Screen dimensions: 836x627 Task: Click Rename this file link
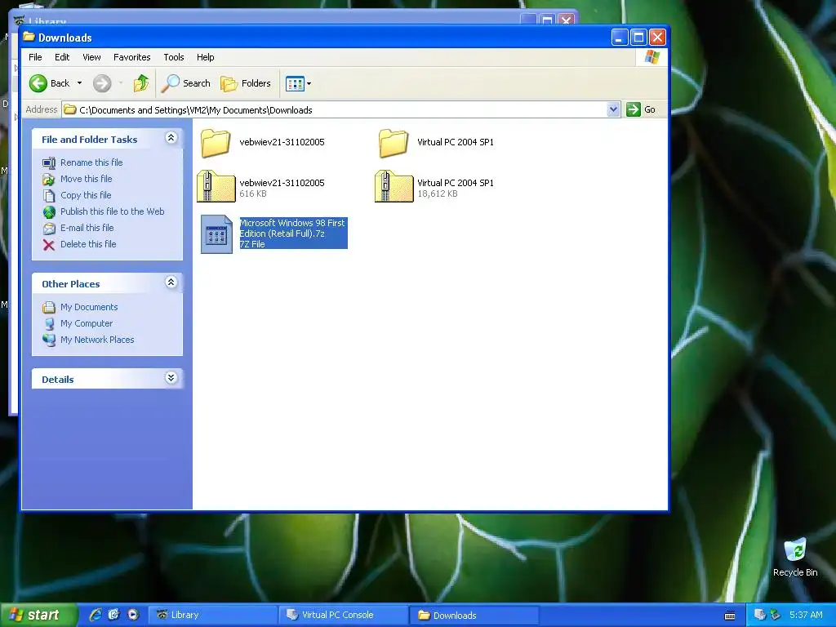click(91, 162)
